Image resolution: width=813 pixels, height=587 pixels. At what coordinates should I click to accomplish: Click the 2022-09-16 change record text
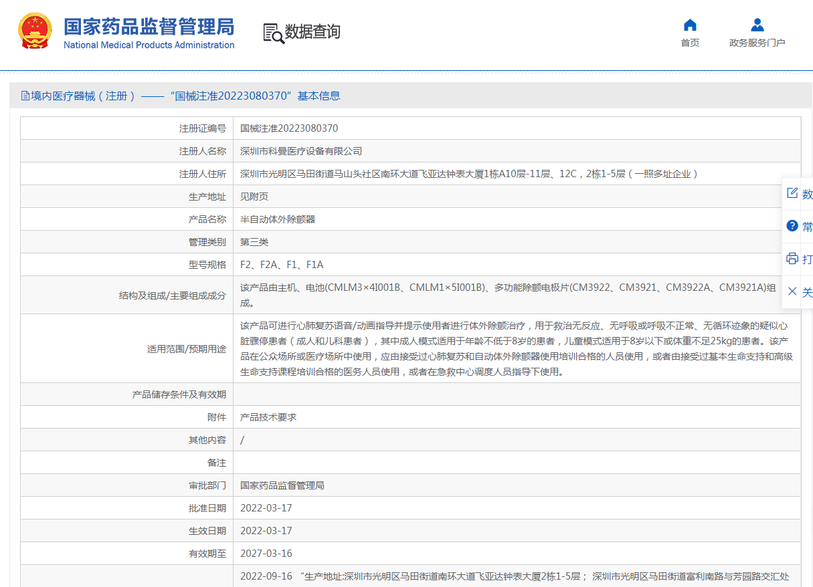(x=515, y=576)
